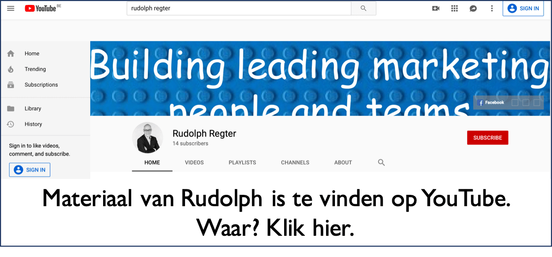The image size is (552, 257).
Task: Click the channel search magnifier icon
Action: pyautogui.click(x=381, y=162)
